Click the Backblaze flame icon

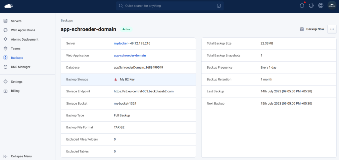tap(116, 80)
